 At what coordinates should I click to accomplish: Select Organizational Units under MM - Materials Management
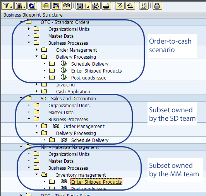pos(69,154)
